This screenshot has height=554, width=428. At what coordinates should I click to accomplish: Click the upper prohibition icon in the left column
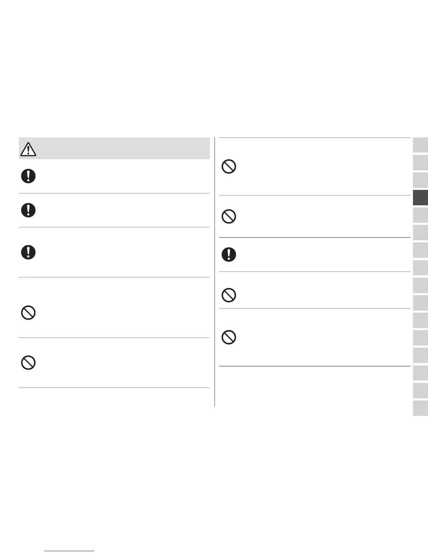tap(28, 312)
